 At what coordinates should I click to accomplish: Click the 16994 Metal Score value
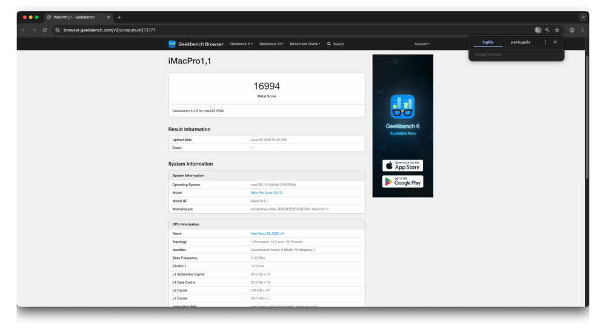tap(267, 86)
